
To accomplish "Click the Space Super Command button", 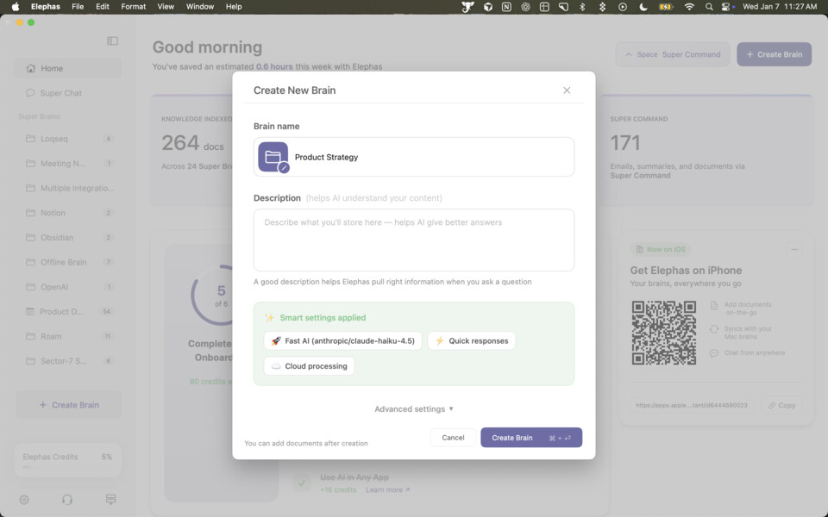I will coord(673,54).
